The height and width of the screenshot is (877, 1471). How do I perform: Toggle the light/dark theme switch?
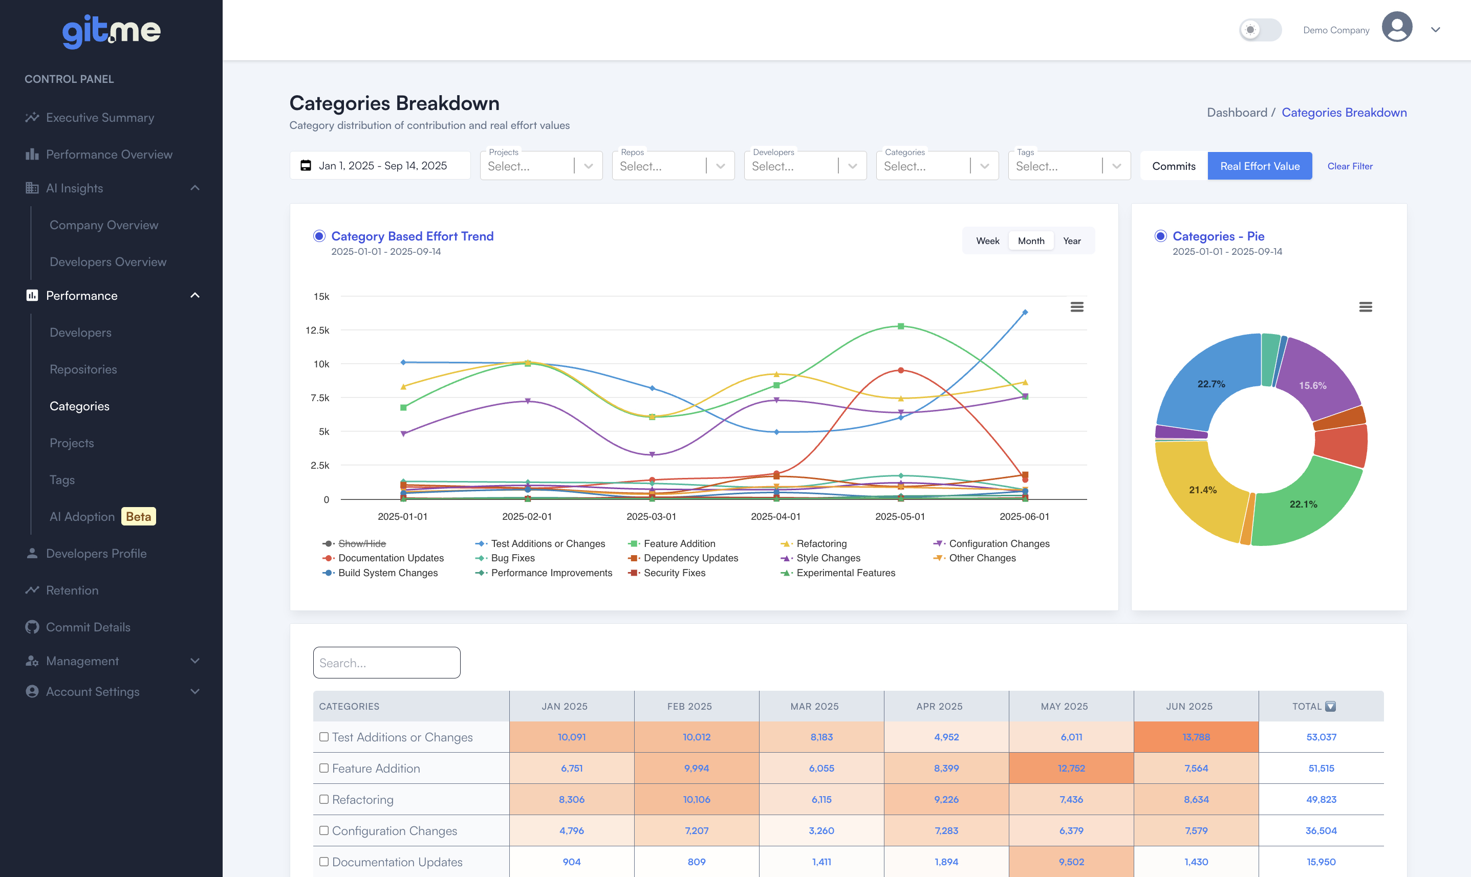point(1260,30)
